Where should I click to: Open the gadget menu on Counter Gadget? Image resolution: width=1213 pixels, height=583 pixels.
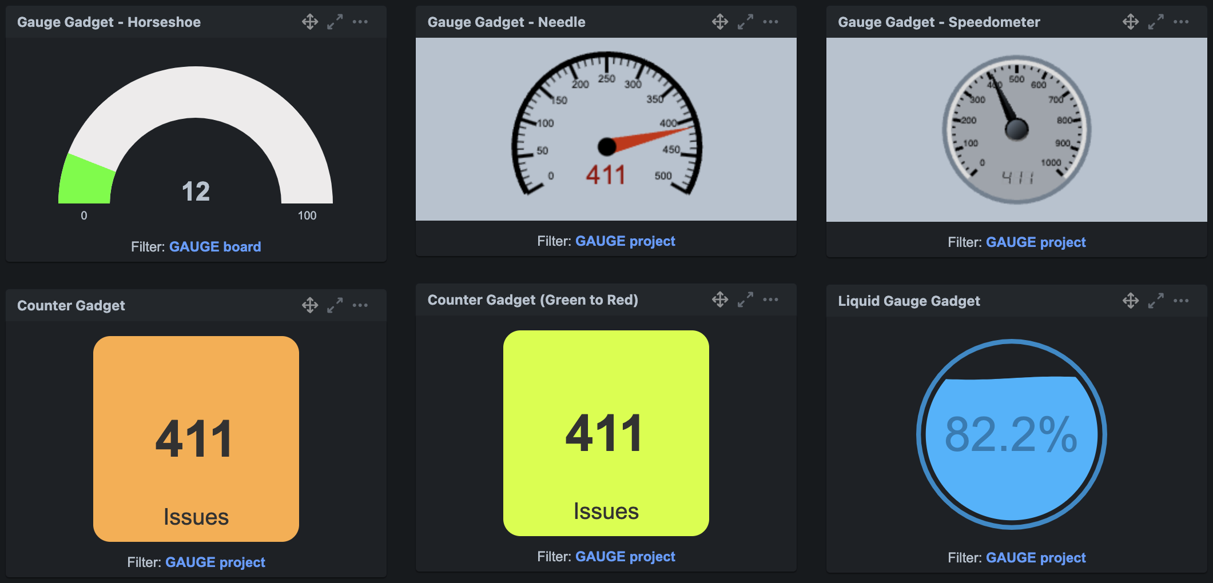point(360,305)
